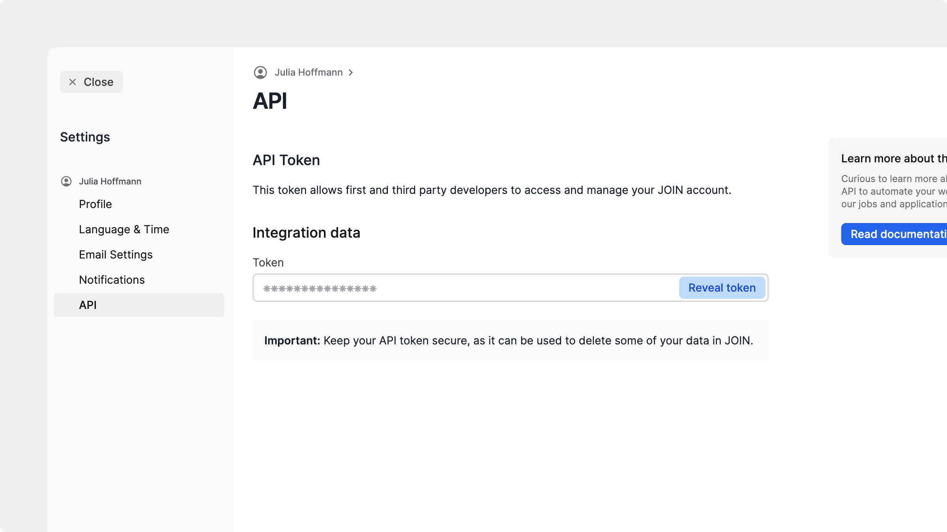Select the API sidebar item
947x532 pixels.
(x=88, y=305)
